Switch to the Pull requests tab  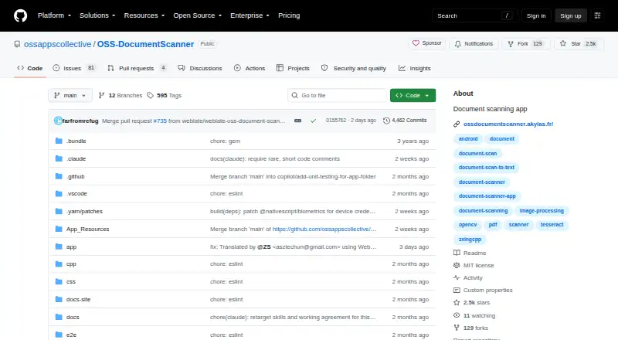click(137, 68)
